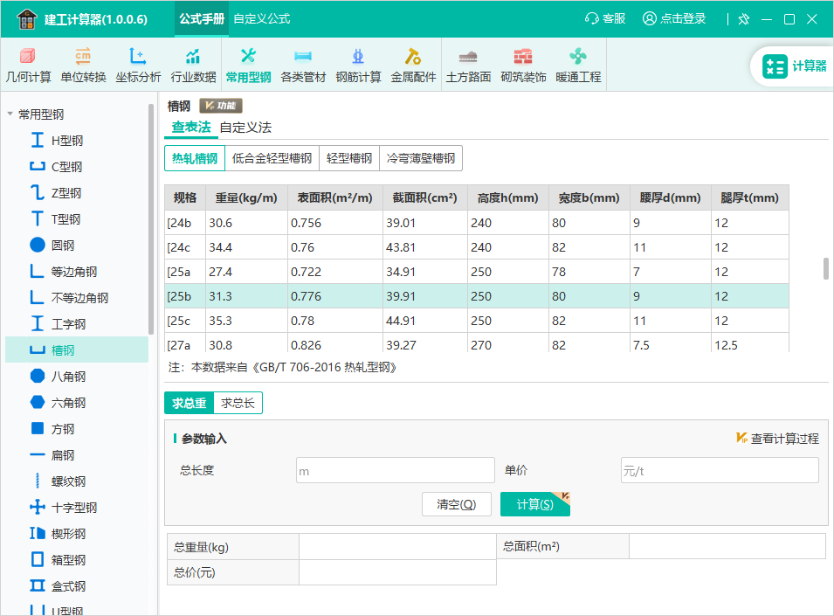Pin the window with the pin icon
Image resolution: width=834 pixels, height=616 pixels.
743,19
